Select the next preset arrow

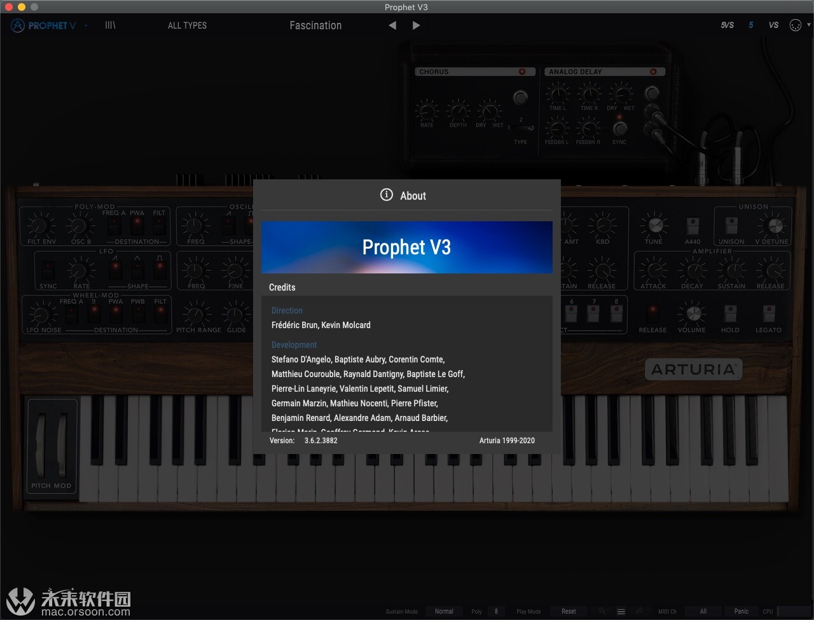(416, 25)
